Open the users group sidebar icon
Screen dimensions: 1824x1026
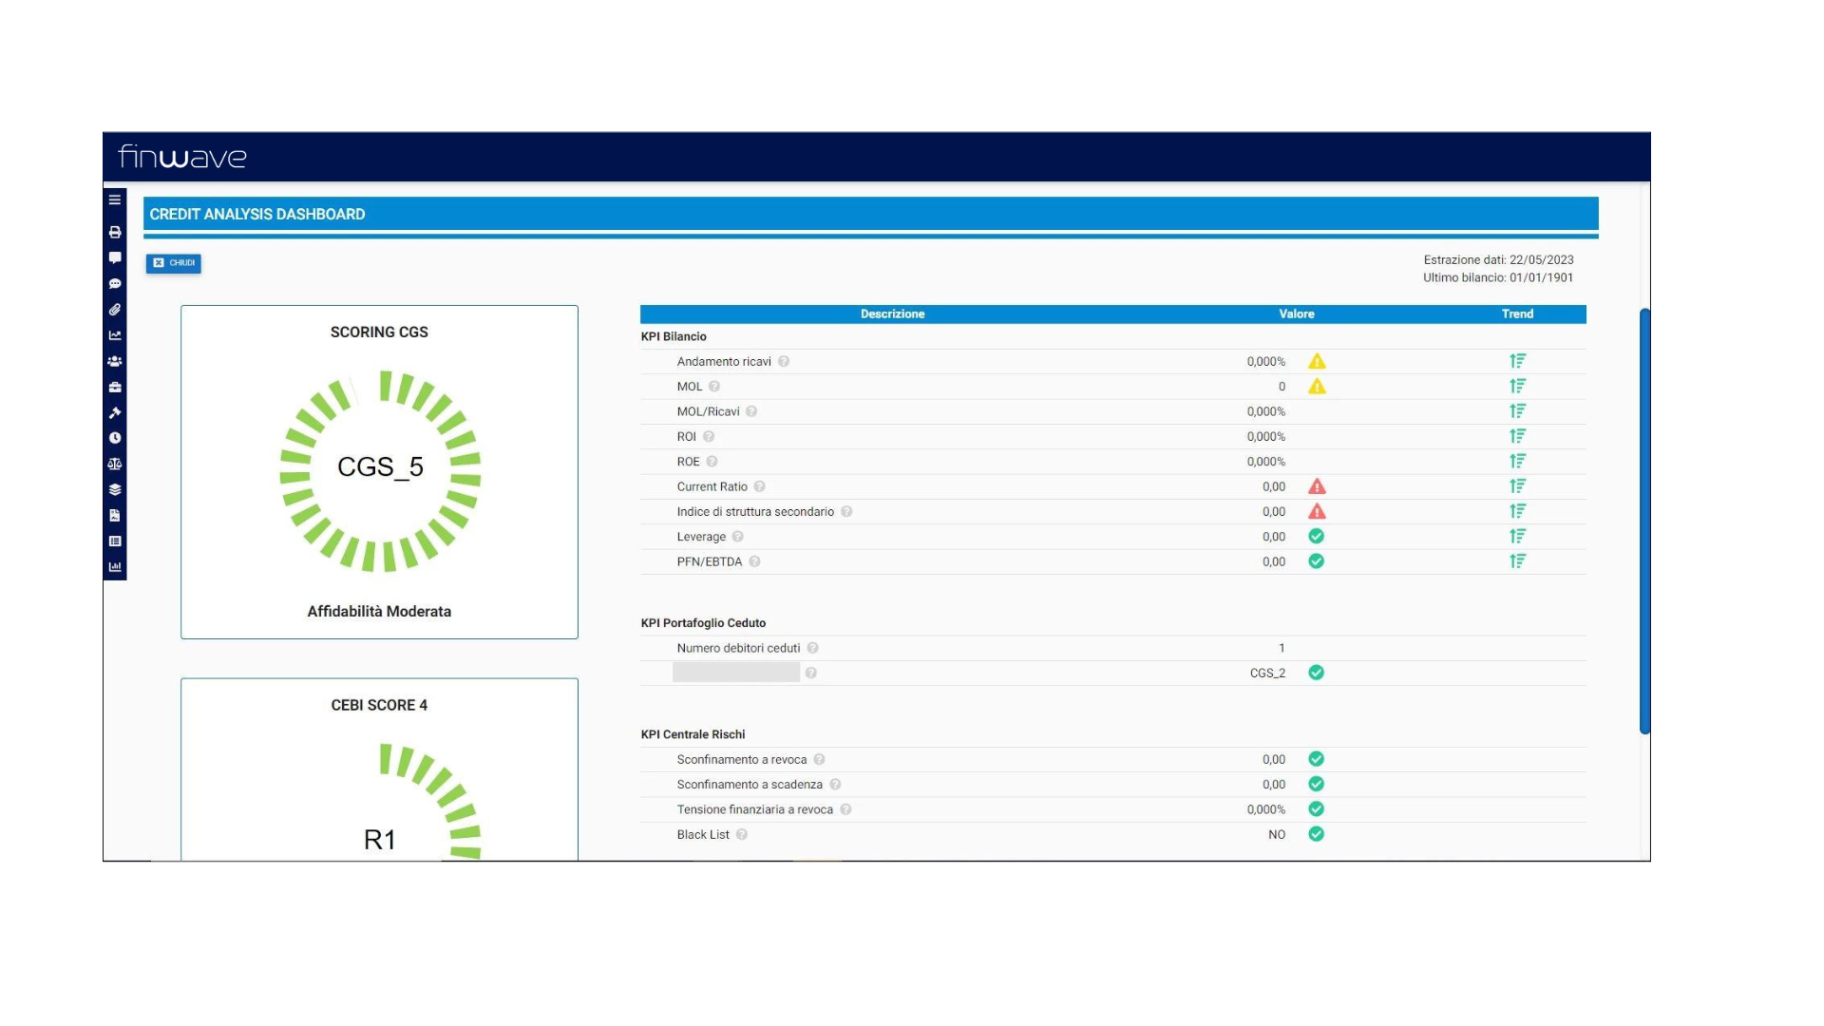pyautogui.click(x=115, y=361)
